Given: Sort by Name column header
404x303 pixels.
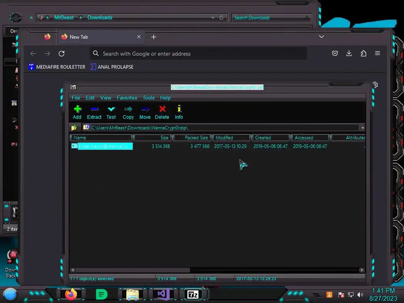Looking at the screenshot, I should (101, 138).
